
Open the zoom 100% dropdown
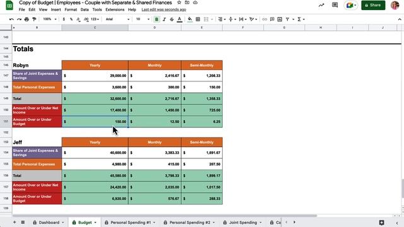point(50,20)
